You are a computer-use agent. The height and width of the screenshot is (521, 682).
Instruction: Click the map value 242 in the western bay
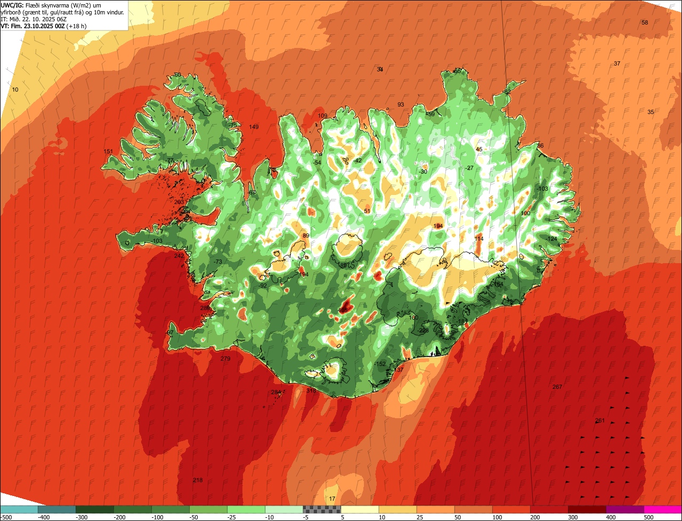point(179,256)
